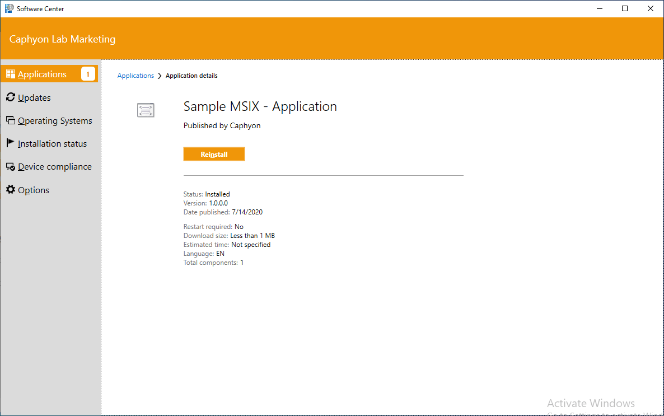
Task: Open the Updates section
Action: 34,97
